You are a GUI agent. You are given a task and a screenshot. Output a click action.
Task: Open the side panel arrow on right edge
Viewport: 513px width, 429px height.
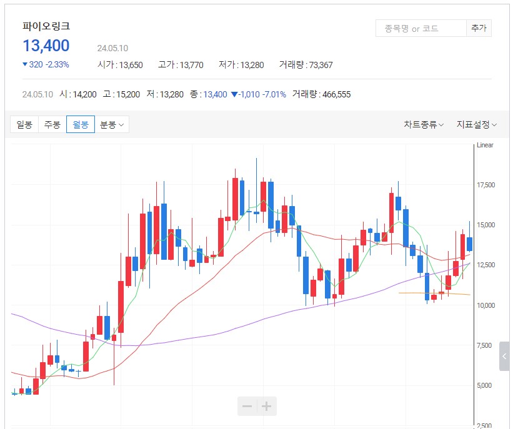[505, 357]
